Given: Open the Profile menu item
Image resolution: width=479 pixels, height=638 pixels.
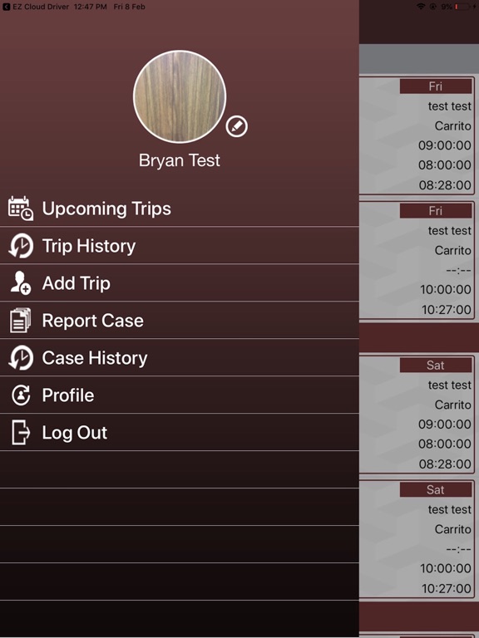Looking at the screenshot, I should [x=180, y=395].
